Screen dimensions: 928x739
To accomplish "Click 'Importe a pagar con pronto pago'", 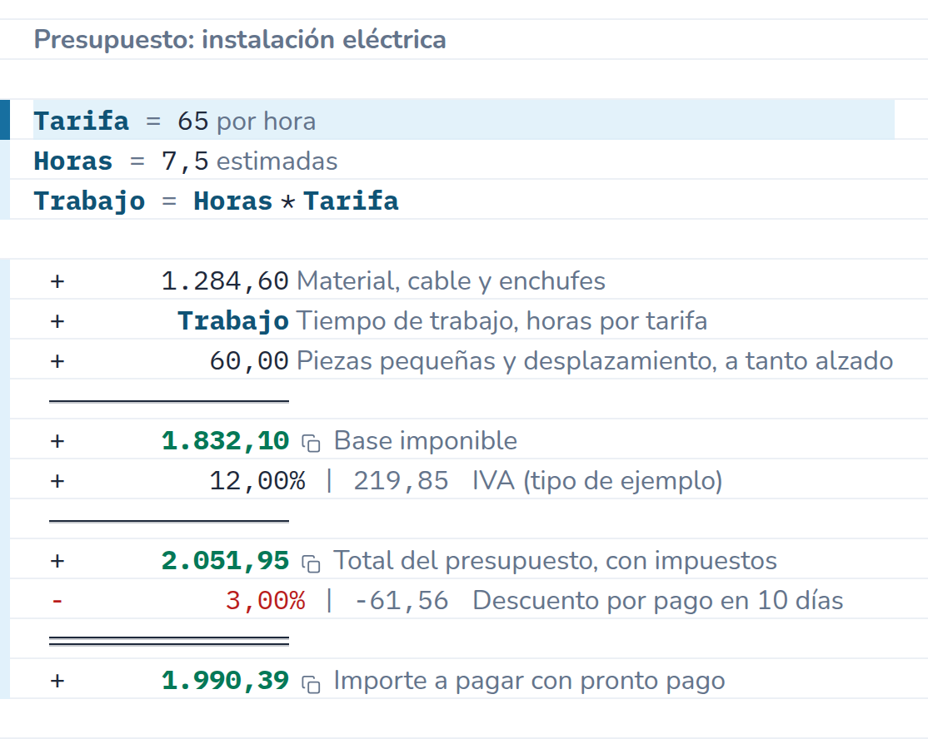I will (529, 681).
